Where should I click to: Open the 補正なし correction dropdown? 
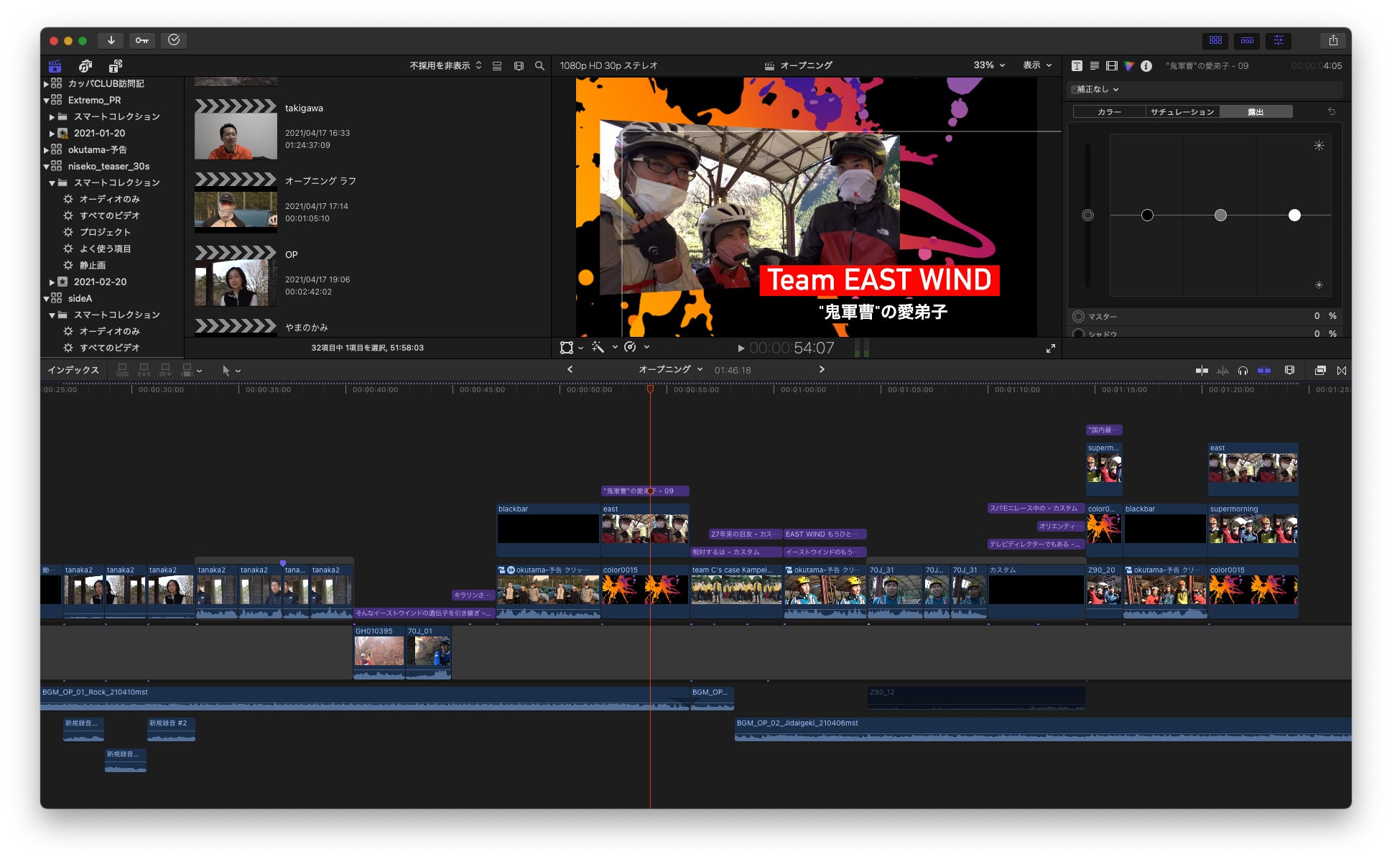tap(1096, 90)
